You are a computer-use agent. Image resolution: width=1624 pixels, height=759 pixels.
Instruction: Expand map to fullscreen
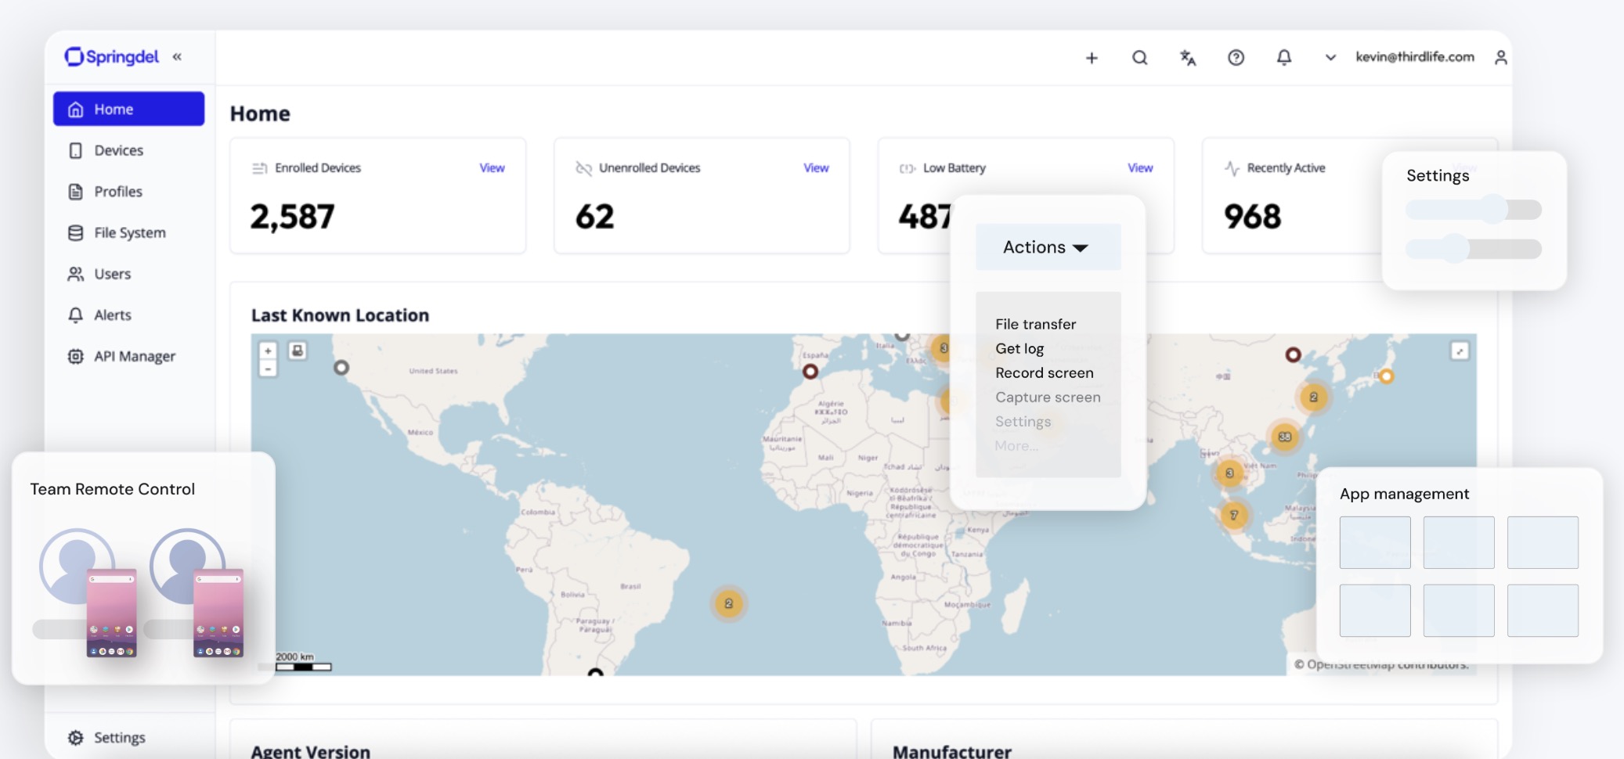1459,351
